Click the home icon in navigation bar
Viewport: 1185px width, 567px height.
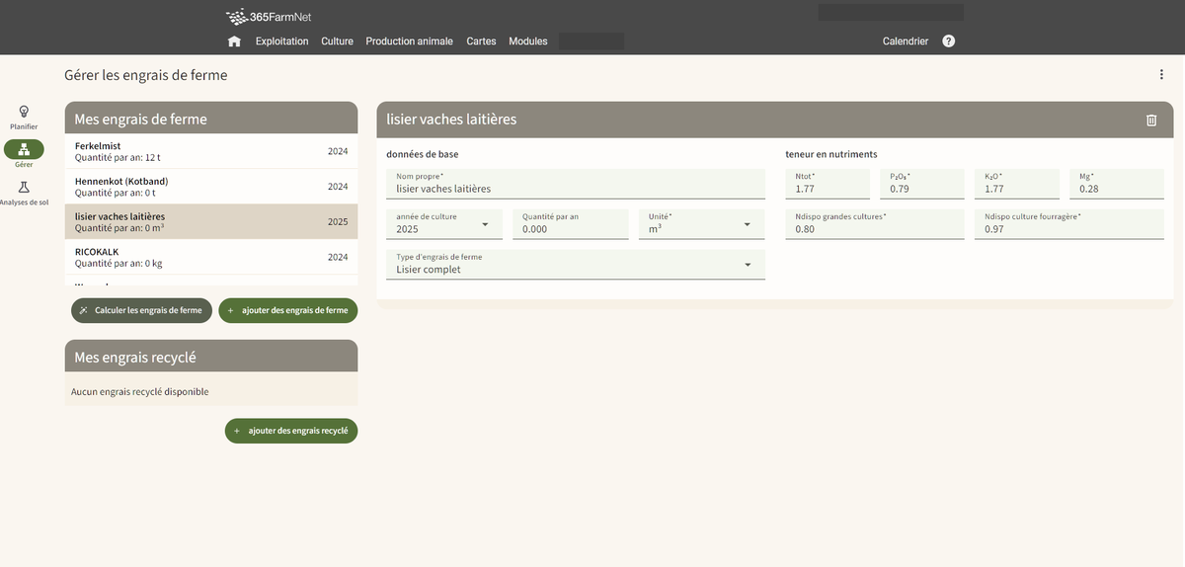pyautogui.click(x=234, y=41)
